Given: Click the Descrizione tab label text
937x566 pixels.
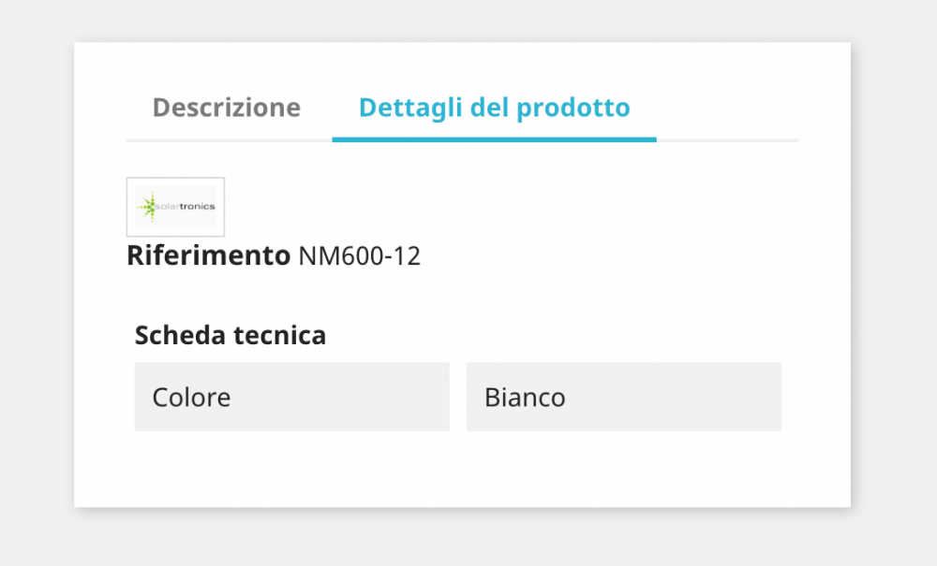Looking at the screenshot, I should tap(226, 108).
